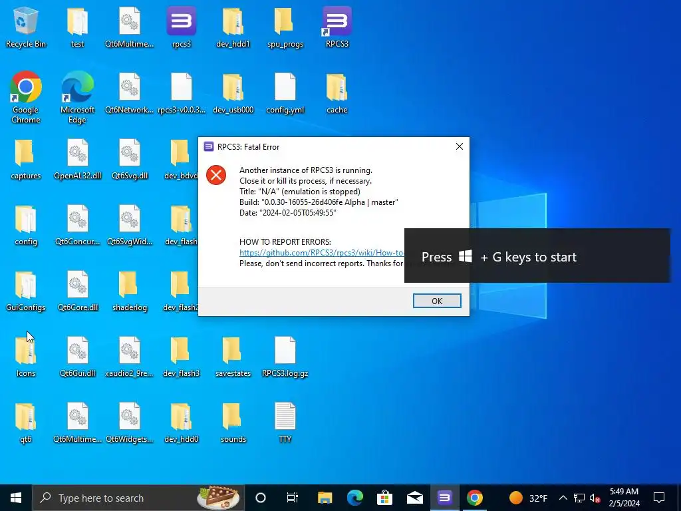
Task: Select the config folder on desktop
Action: pos(26,225)
